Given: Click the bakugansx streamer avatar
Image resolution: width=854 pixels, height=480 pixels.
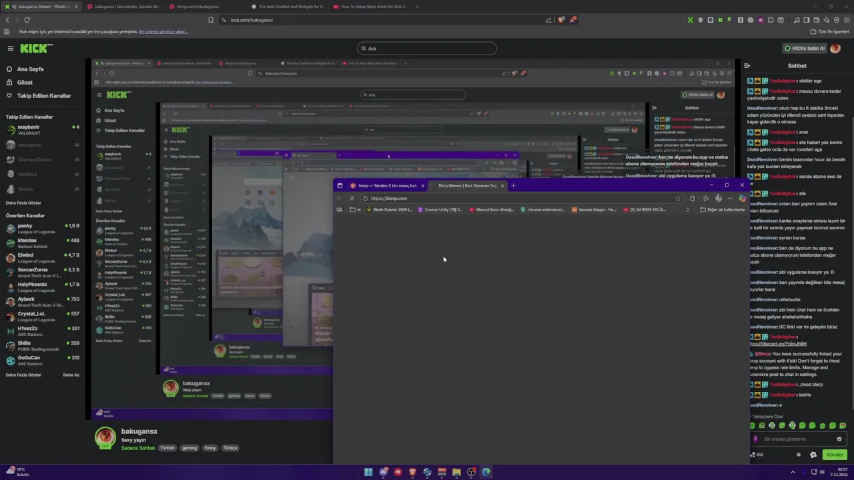Looking at the screenshot, I should pyautogui.click(x=105, y=437).
